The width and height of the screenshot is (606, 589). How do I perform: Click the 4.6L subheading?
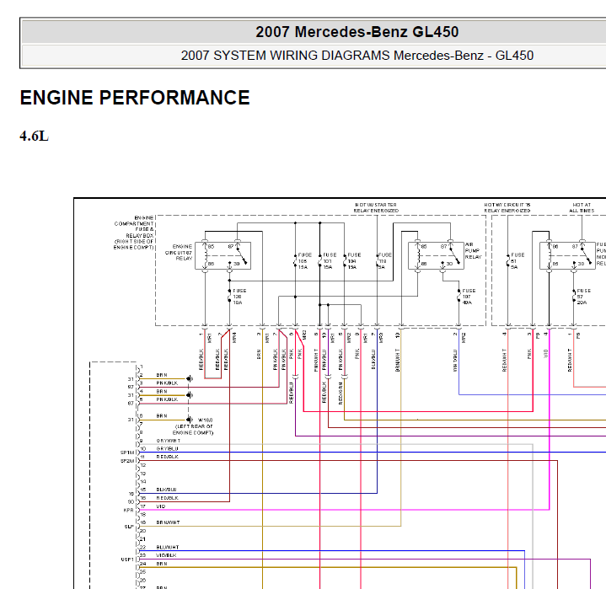point(34,136)
